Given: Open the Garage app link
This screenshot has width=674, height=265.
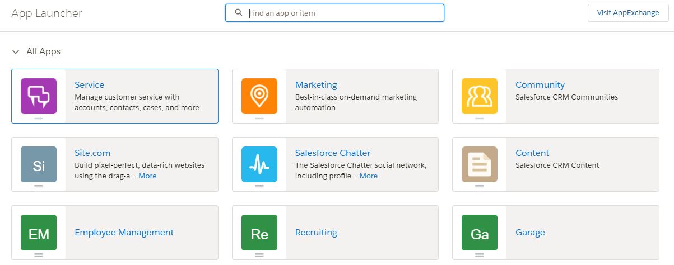Looking at the screenshot, I should [530, 233].
